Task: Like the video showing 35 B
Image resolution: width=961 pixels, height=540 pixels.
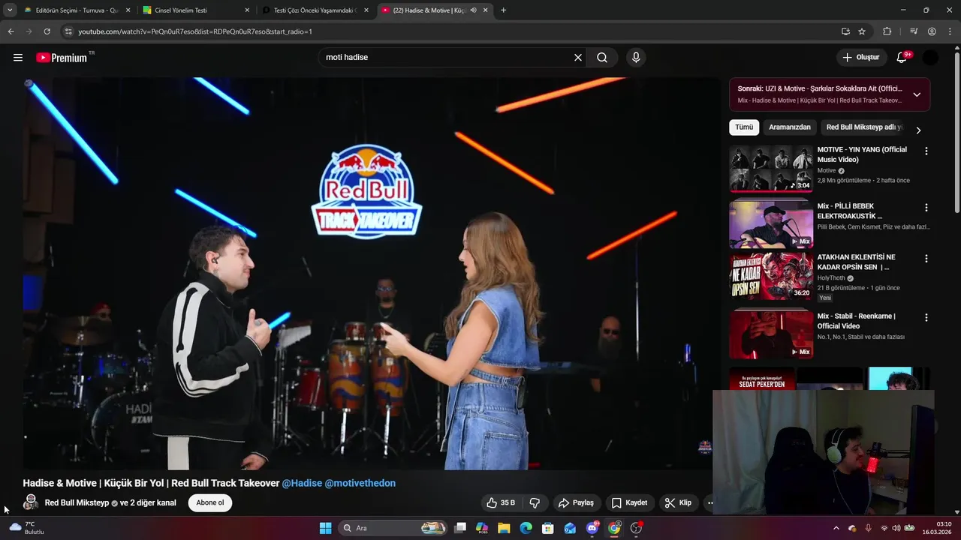Action: [501, 502]
